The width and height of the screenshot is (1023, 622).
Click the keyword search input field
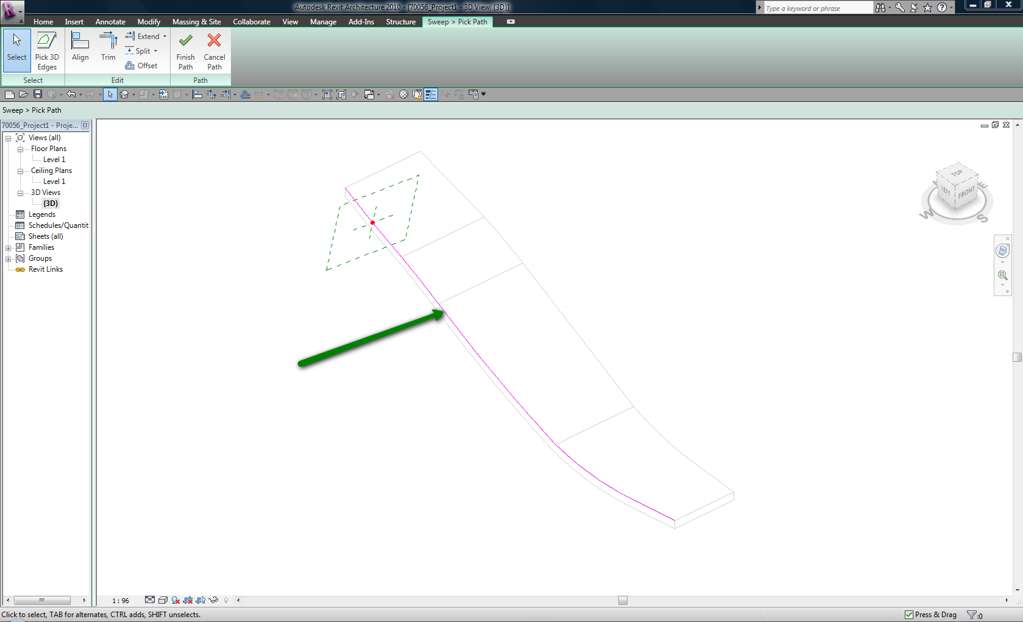816,9
